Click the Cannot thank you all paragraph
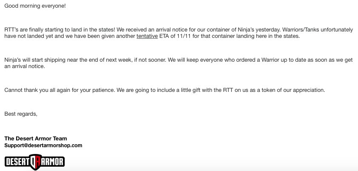358x171 pixels. 165,90
